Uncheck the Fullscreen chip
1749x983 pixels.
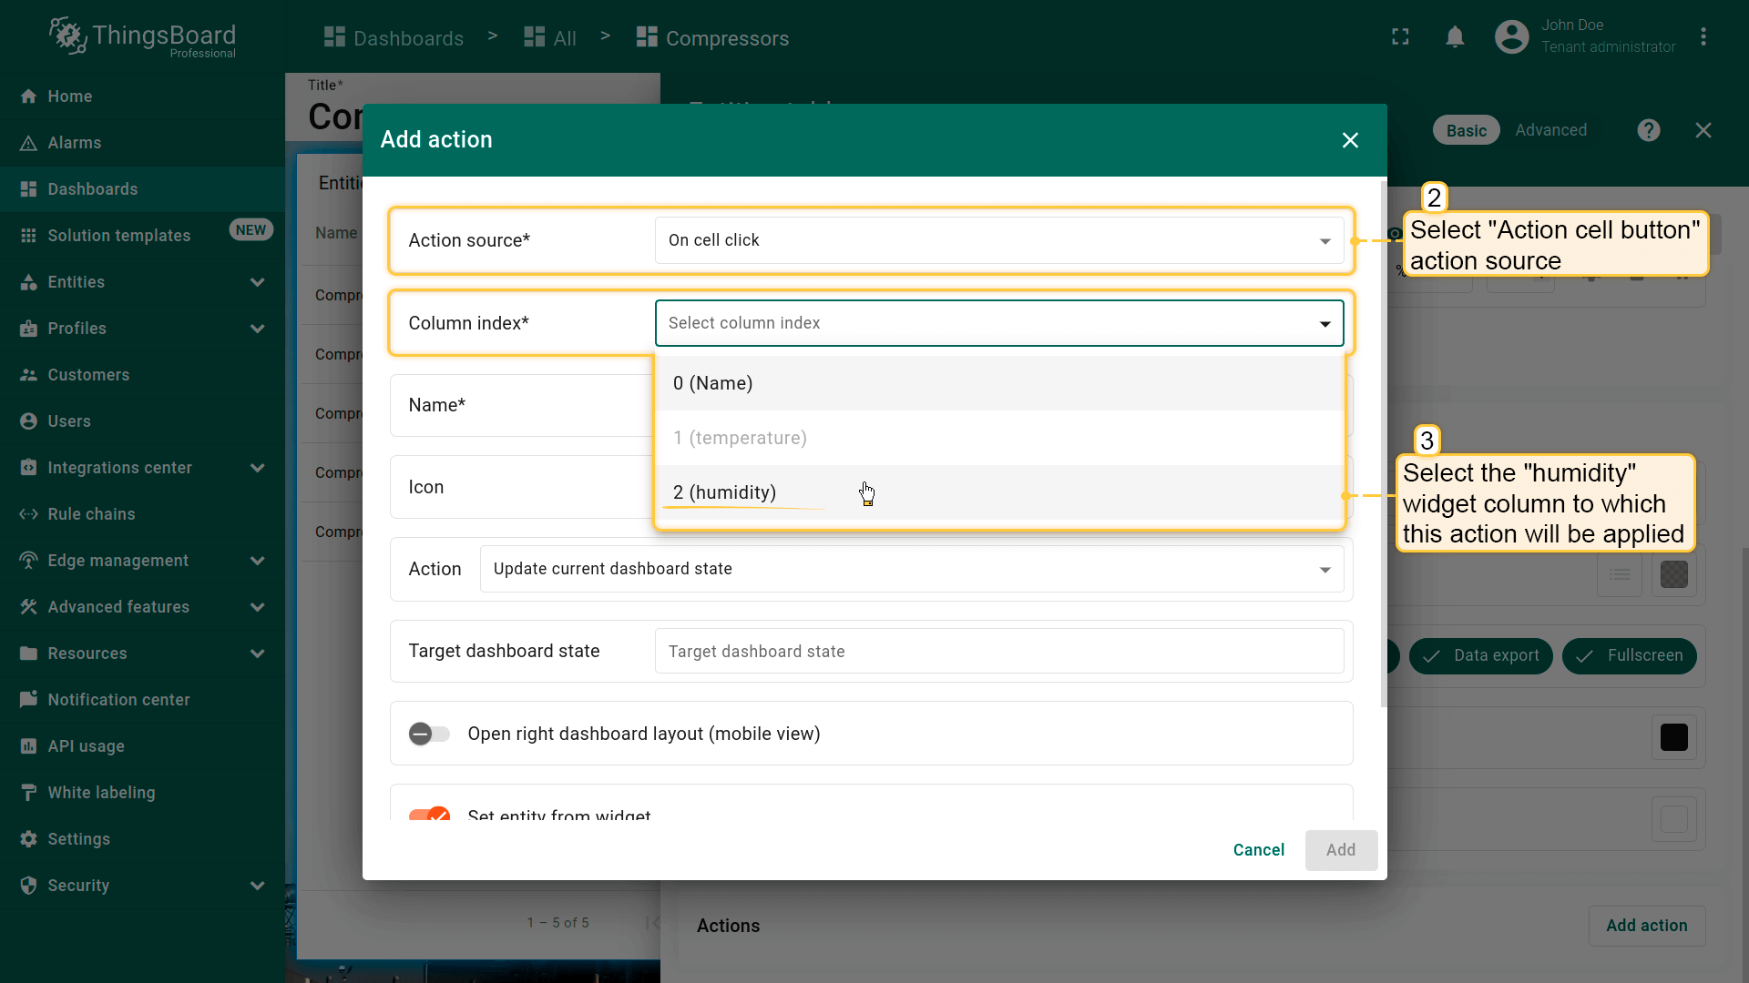[x=1629, y=656]
